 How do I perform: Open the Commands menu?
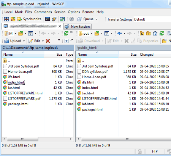point(43,12)
